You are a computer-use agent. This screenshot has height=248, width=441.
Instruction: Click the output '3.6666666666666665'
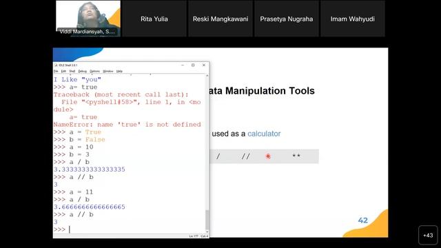[90, 207]
